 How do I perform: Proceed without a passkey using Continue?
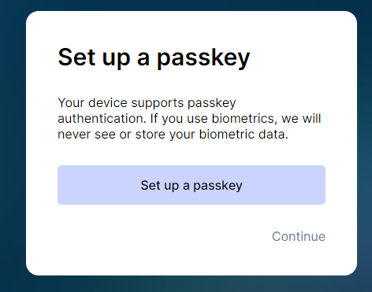(299, 236)
